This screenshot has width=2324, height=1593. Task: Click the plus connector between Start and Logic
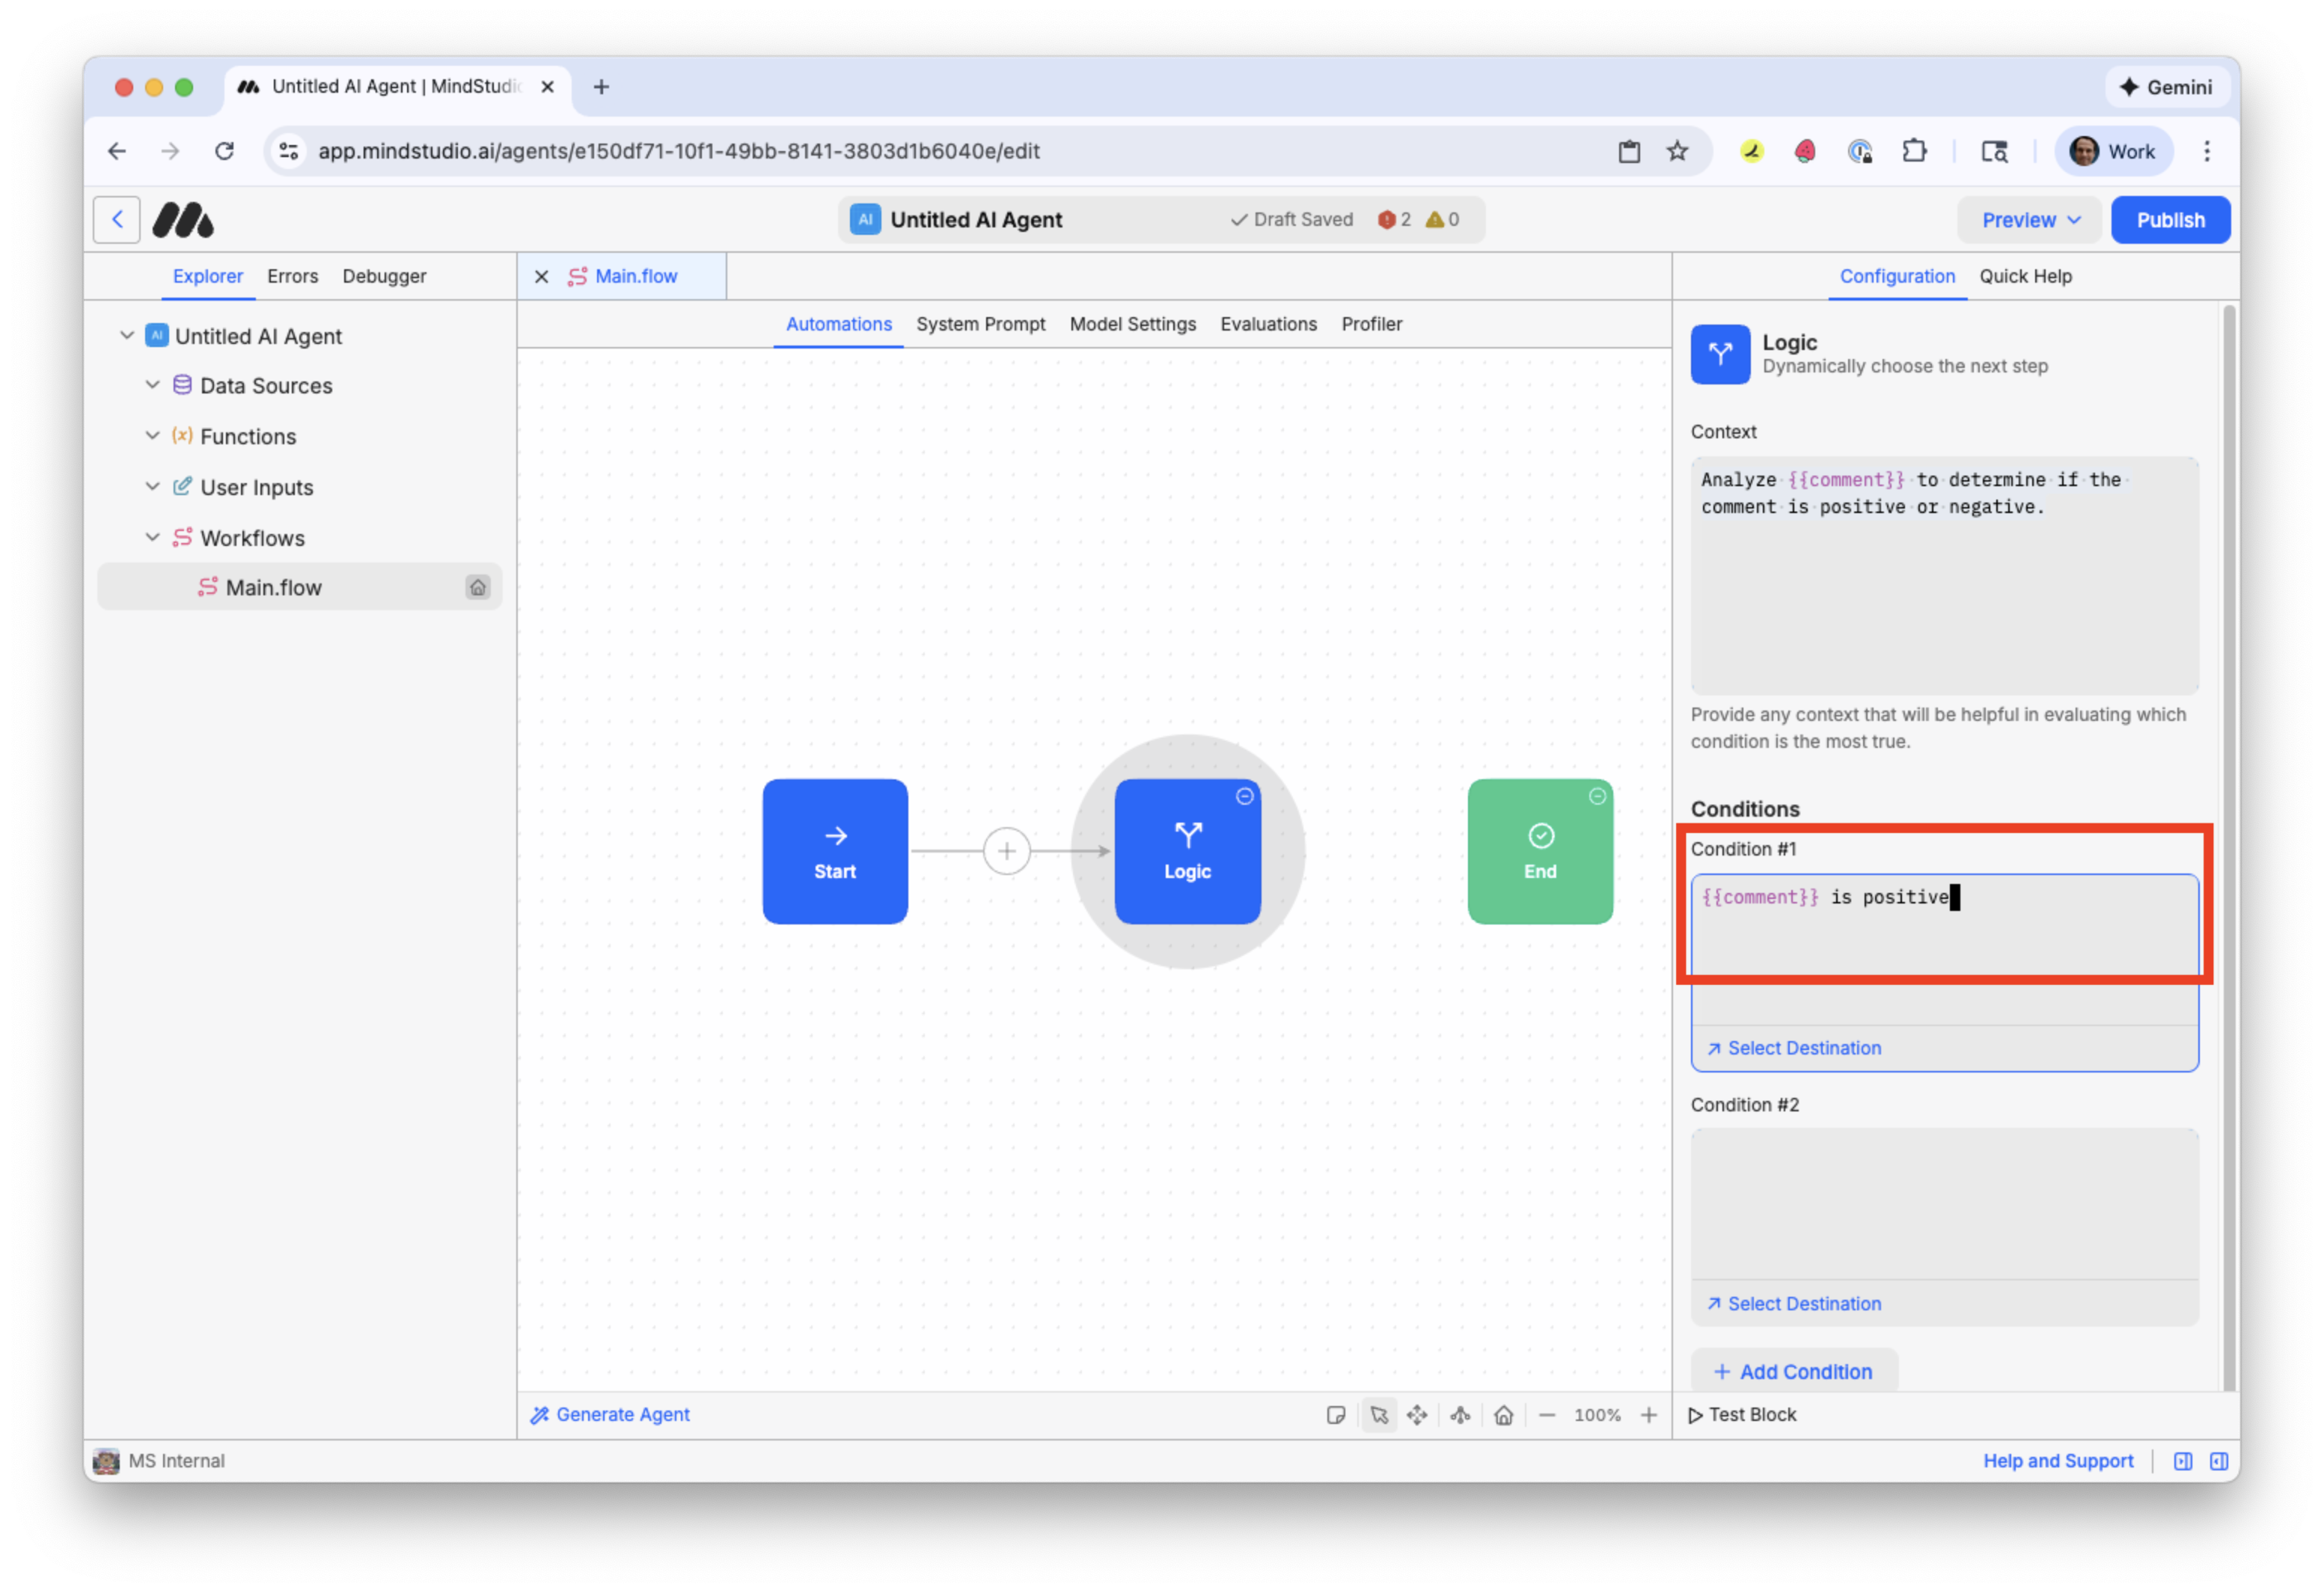(1006, 851)
